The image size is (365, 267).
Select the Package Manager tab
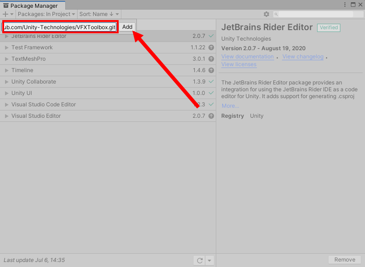pyautogui.click(x=32, y=5)
